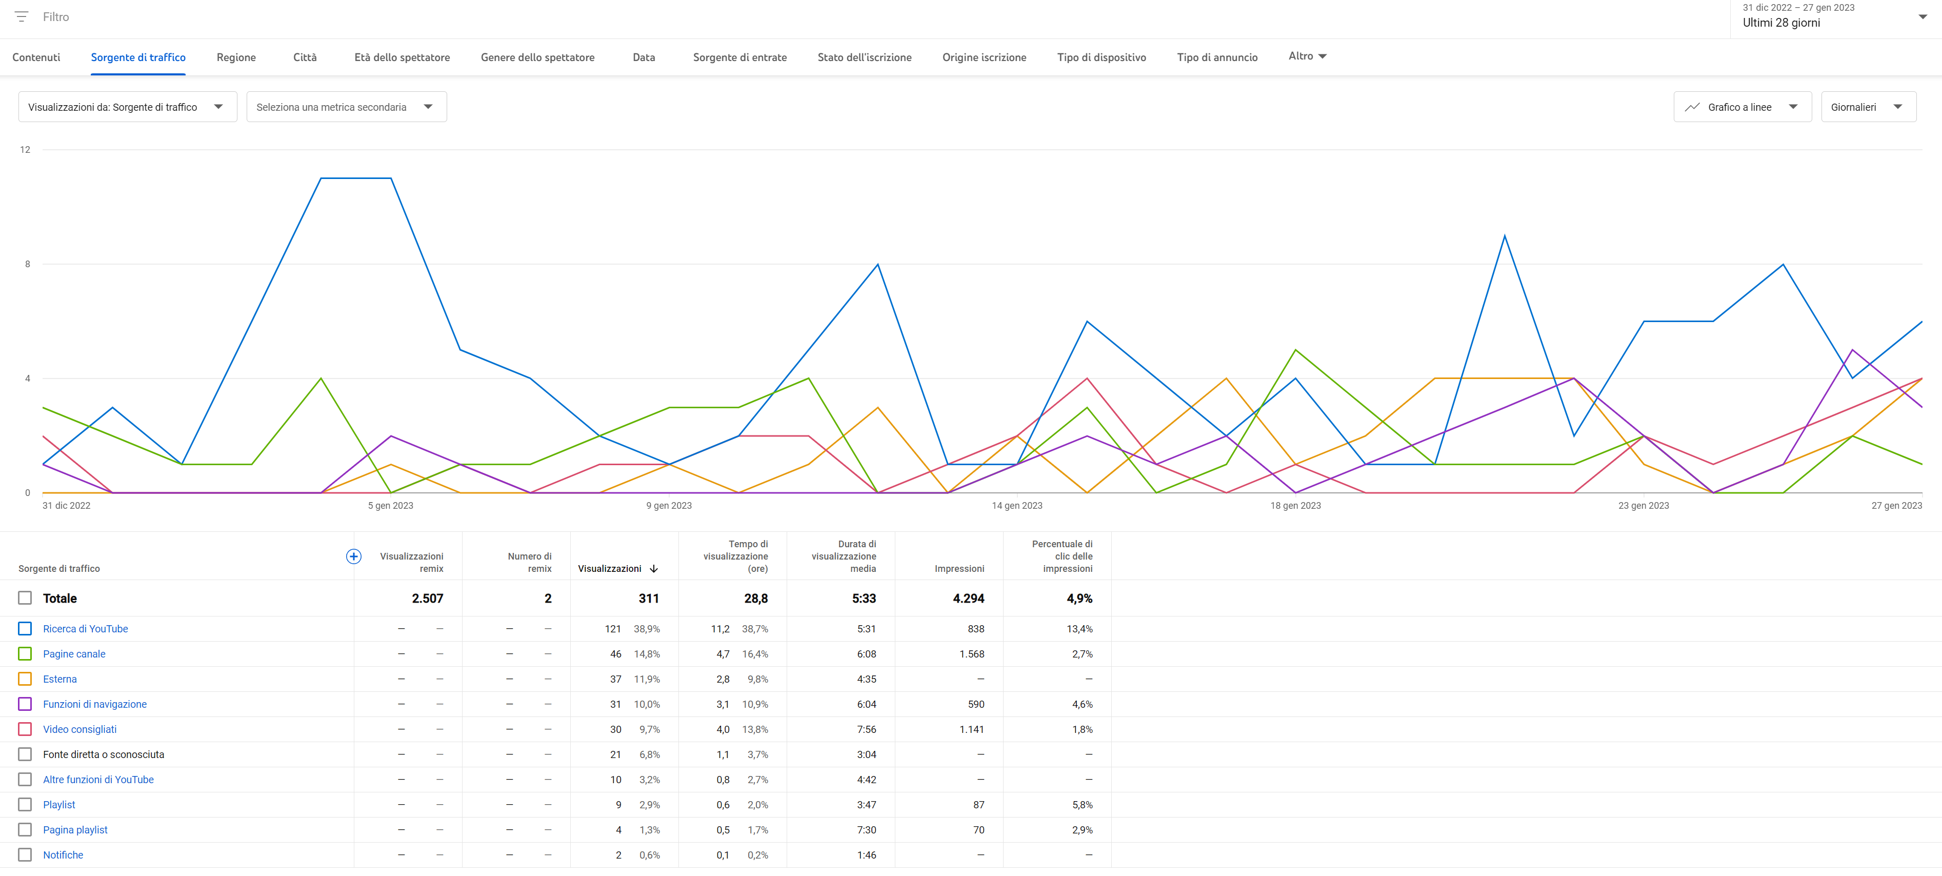The width and height of the screenshot is (1942, 876).
Task: Sort by the Visualizzazioni column header
Action: tap(609, 569)
